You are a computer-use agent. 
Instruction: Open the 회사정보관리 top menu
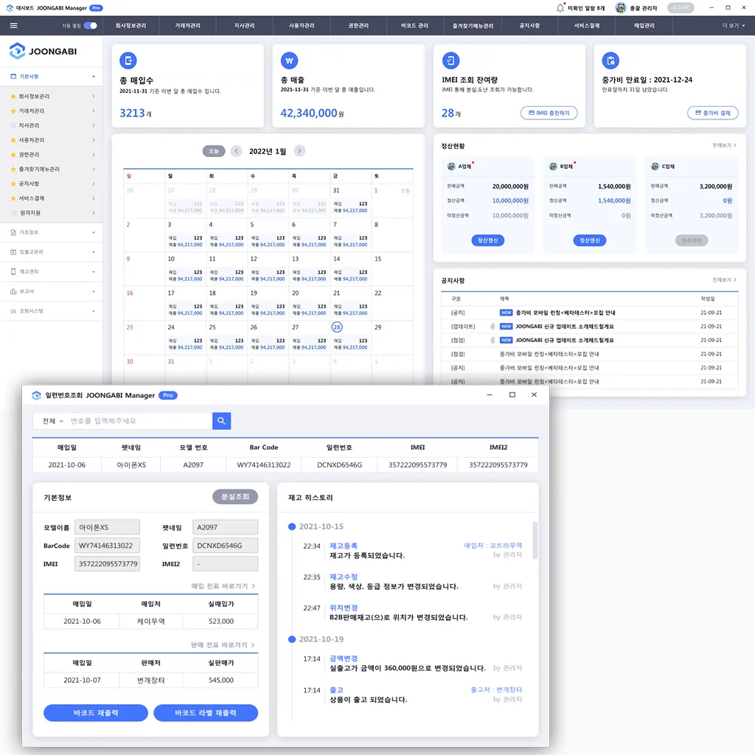point(131,26)
